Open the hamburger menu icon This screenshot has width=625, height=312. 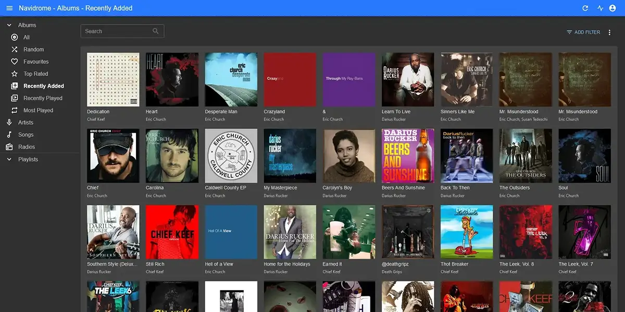[x=9, y=8]
